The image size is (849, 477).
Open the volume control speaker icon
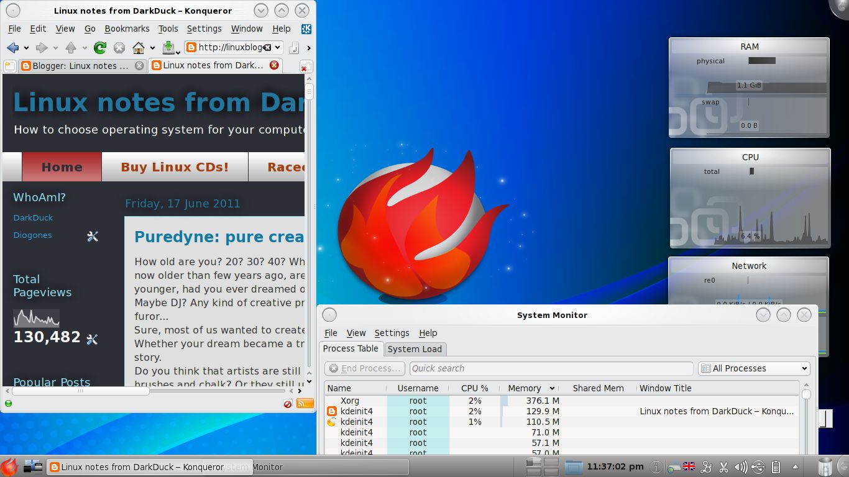(740, 466)
